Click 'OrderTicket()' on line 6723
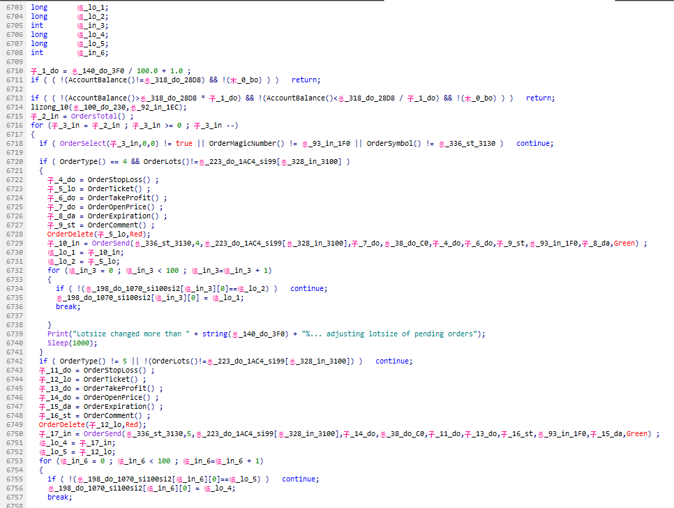This screenshot has width=674, height=508. tap(114, 189)
